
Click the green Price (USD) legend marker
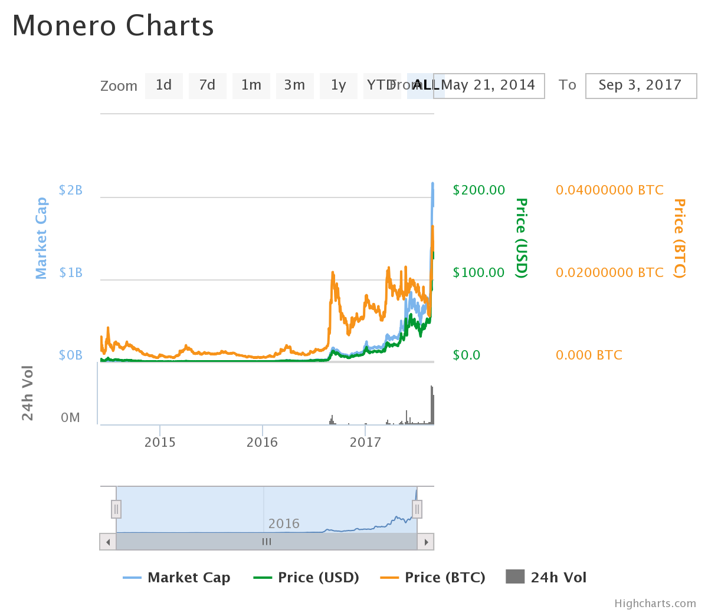(263, 578)
